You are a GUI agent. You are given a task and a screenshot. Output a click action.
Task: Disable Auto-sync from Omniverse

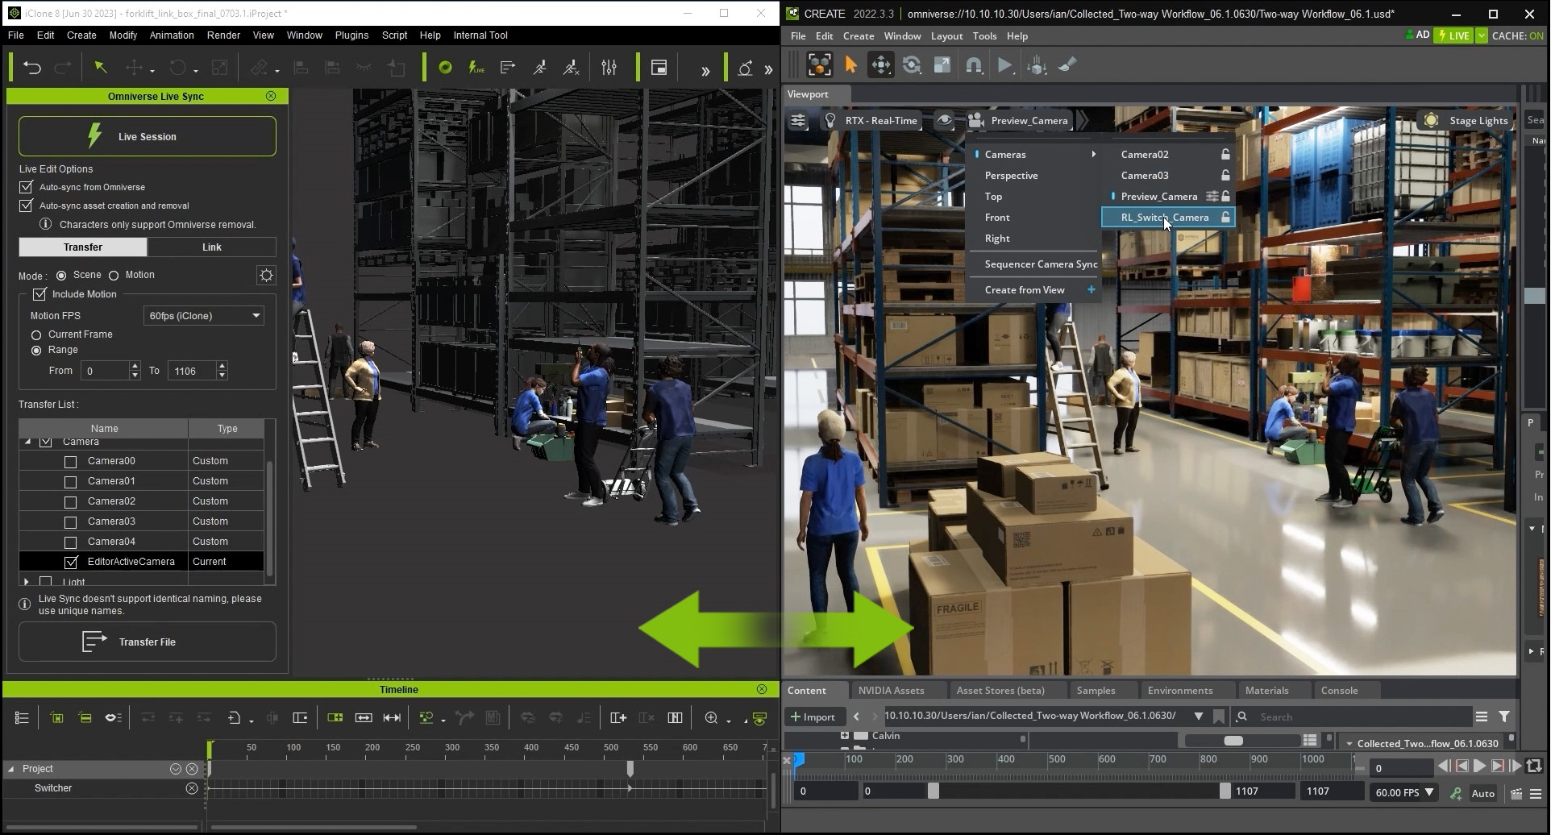pos(26,187)
